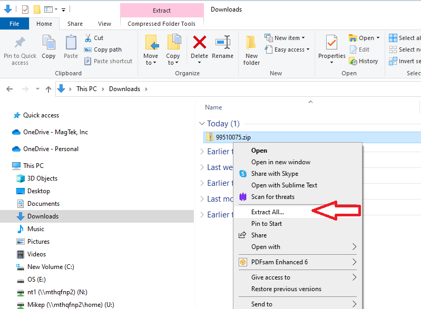Click the Properties checkmark icon

331,43
